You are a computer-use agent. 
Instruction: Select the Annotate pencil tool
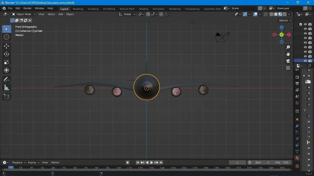coord(7,80)
